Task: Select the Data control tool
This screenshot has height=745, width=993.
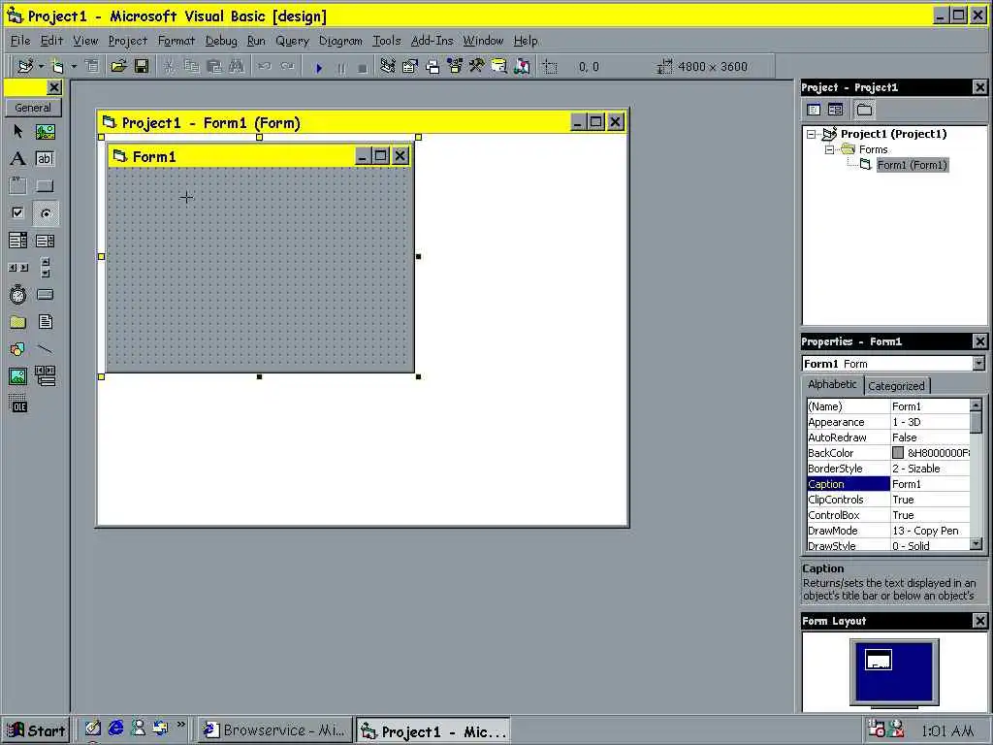Action: pyautogui.click(x=45, y=375)
